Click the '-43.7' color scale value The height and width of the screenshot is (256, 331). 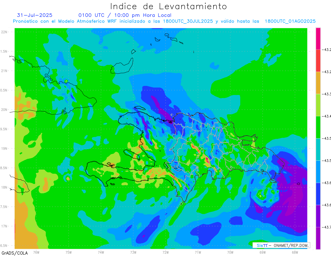coord(327,227)
